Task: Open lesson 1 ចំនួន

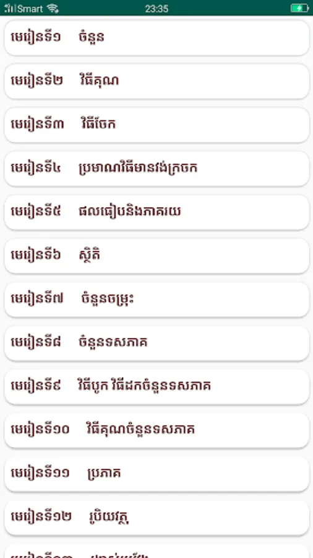Action: coord(156,38)
